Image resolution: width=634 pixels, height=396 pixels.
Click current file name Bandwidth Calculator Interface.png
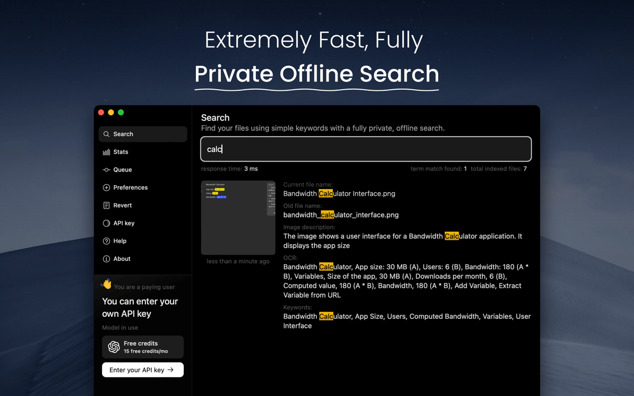point(339,194)
